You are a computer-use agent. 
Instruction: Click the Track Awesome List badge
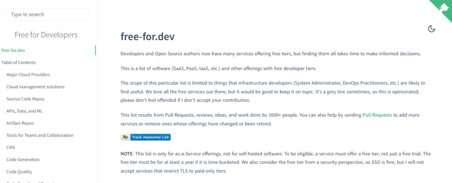[146, 137]
